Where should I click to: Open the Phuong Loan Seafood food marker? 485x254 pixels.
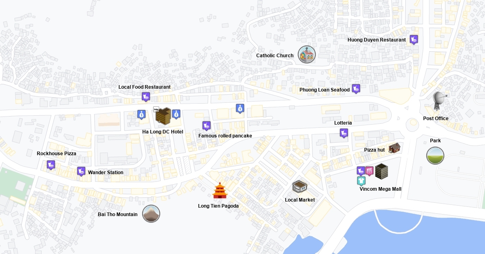pos(356,89)
